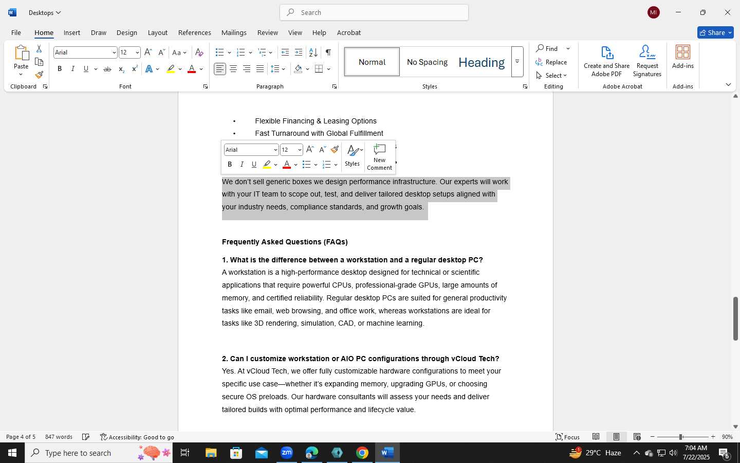
Task: Open the Add-ins button
Action: point(683,57)
